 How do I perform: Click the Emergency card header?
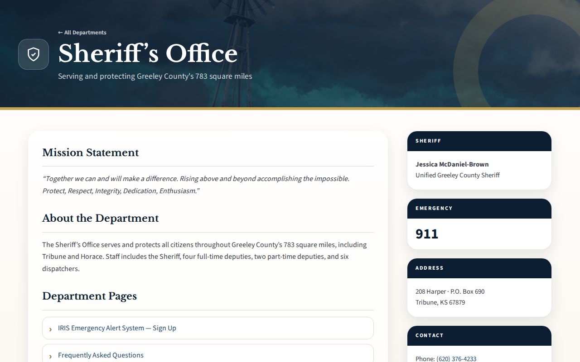479,209
